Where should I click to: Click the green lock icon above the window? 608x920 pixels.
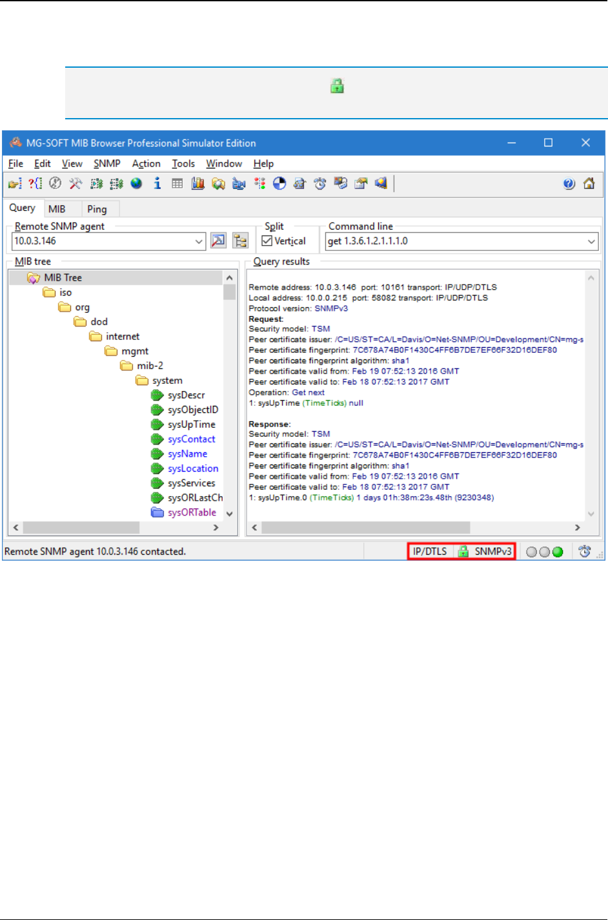(337, 86)
